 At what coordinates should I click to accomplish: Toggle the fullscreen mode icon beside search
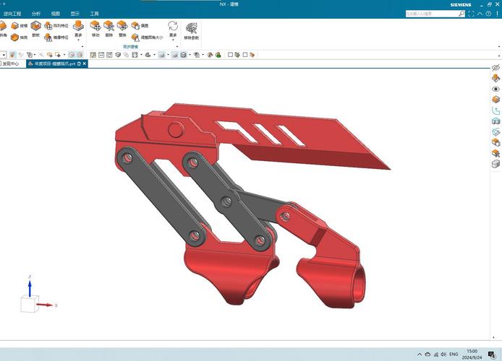pyautogui.click(x=472, y=13)
